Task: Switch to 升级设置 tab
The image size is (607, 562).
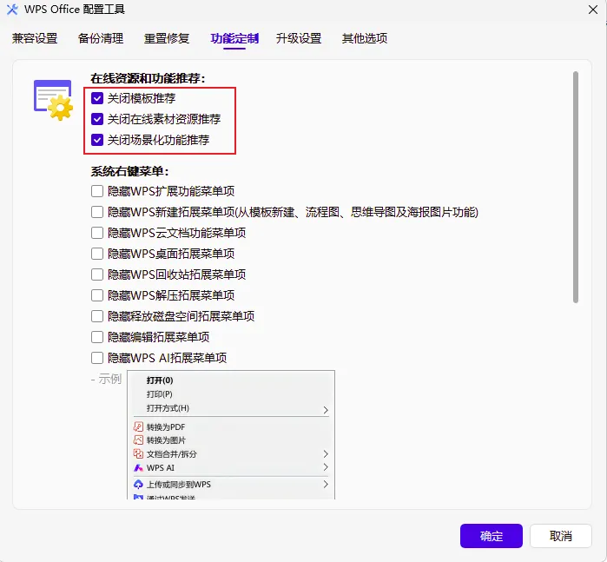Action: tap(299, 38)
